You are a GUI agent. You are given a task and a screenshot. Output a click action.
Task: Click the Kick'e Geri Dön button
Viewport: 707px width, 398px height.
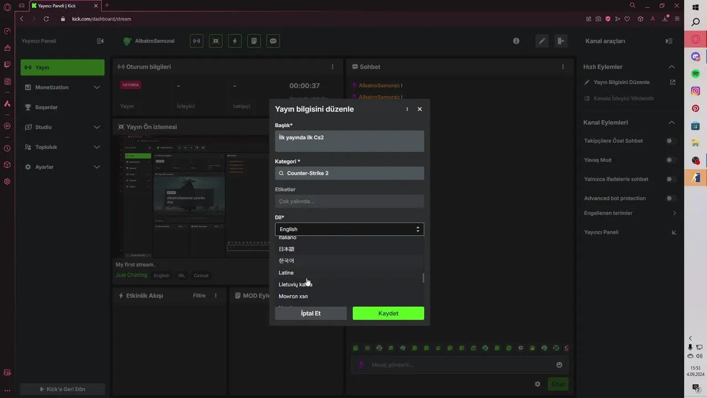coord(62,389)
